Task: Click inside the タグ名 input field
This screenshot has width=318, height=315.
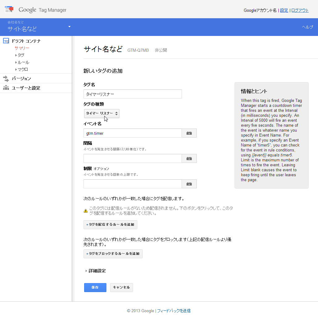Action: 132,94
